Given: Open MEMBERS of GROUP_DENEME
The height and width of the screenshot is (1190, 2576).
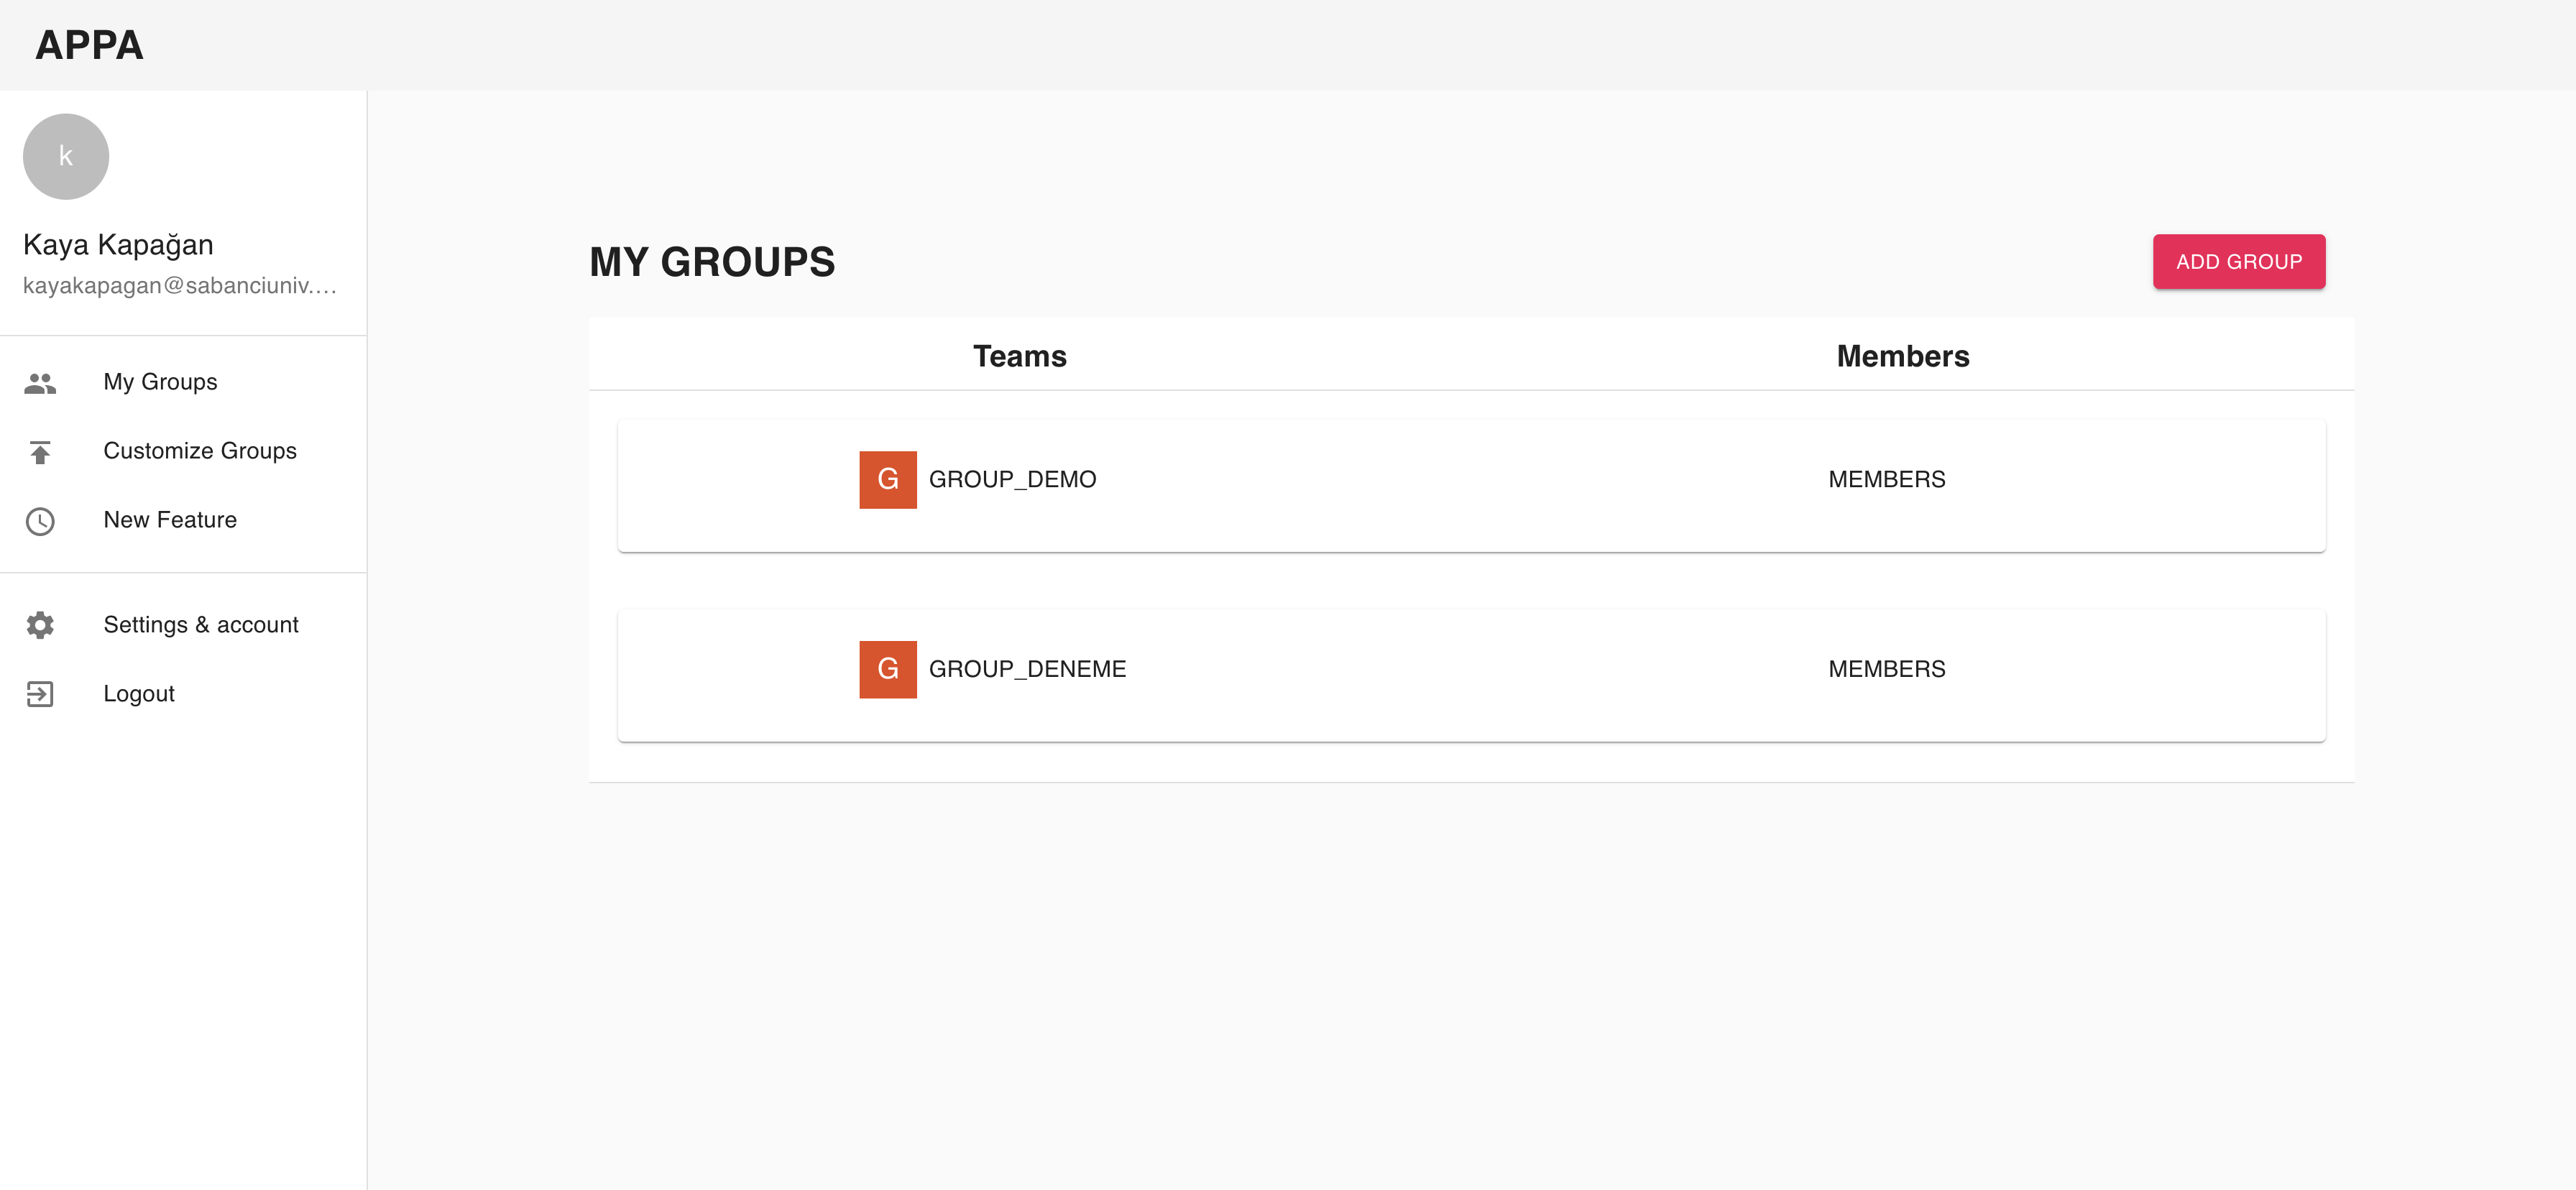Looking at the screenshot, I should [x=1886, y=669].
